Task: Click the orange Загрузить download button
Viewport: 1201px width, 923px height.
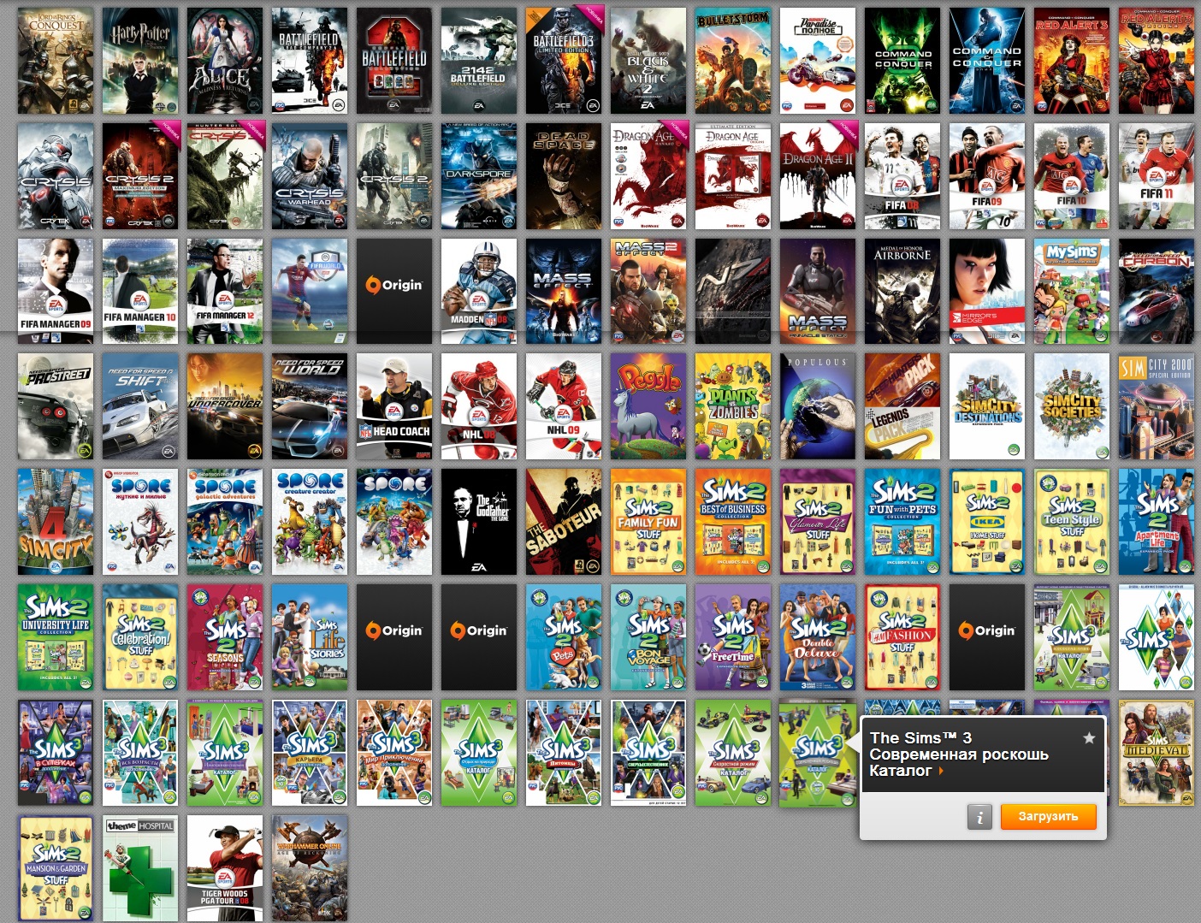Action: pos(1047,816)
